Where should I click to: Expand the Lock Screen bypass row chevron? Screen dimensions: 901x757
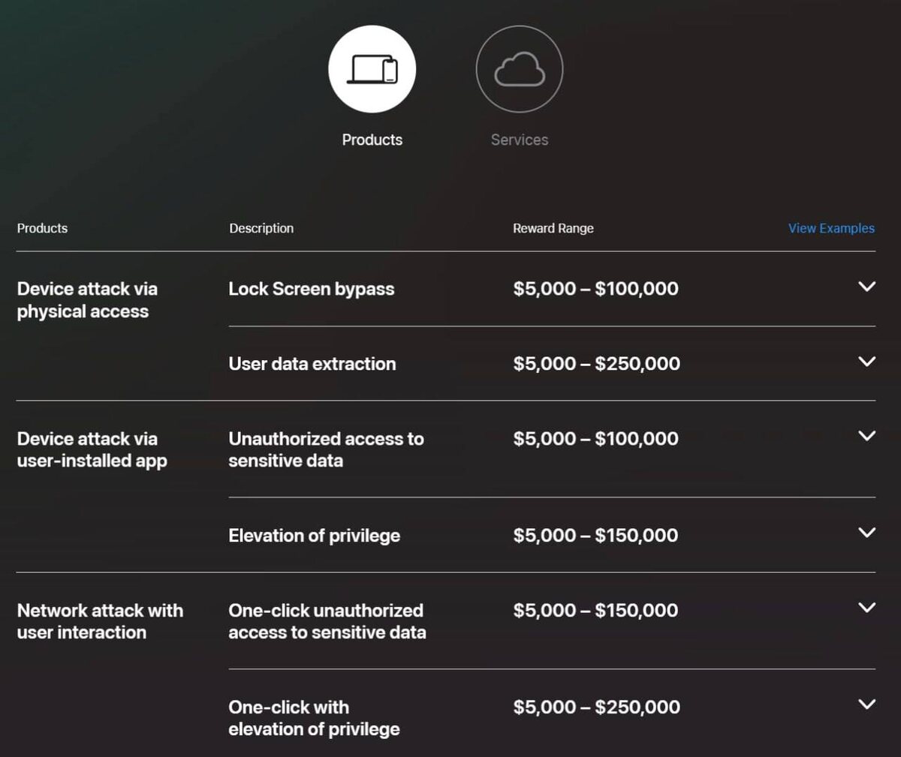[x=866, y=287]
